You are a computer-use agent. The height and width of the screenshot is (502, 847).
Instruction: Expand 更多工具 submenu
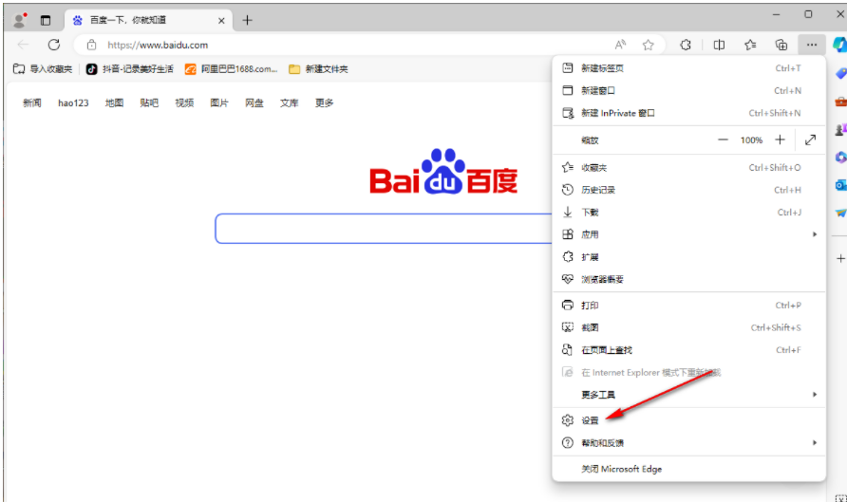coord(688,395)
